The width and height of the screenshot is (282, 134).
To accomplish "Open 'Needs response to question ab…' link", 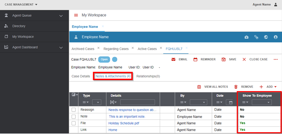I will (133, 110).
